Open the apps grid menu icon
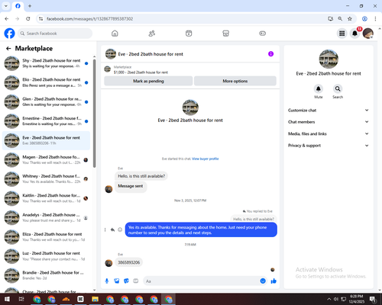382x305 pixels. pos(342,34)
